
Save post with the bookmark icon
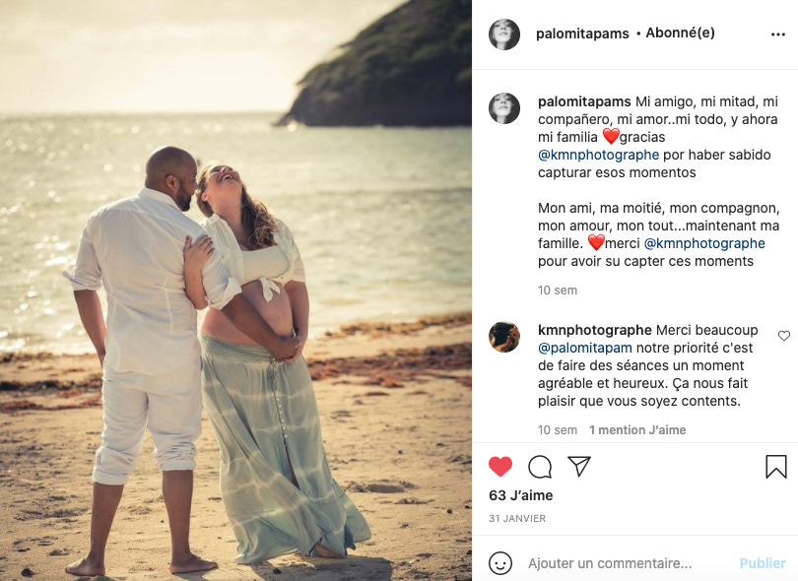point(776,467)
